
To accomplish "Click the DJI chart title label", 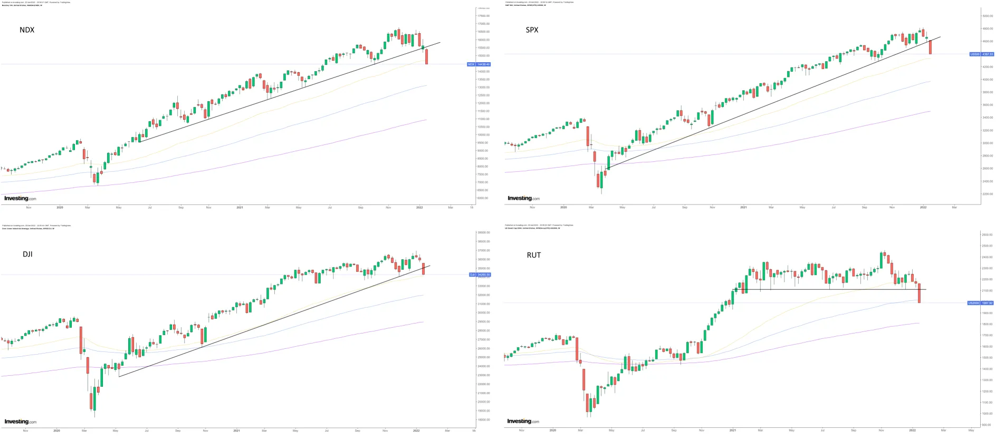I will (27, 254).
